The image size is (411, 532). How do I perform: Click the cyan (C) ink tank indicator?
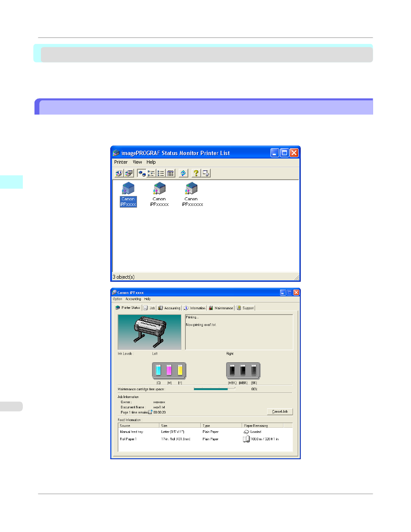pyautogui.click(x=158, y=370)
